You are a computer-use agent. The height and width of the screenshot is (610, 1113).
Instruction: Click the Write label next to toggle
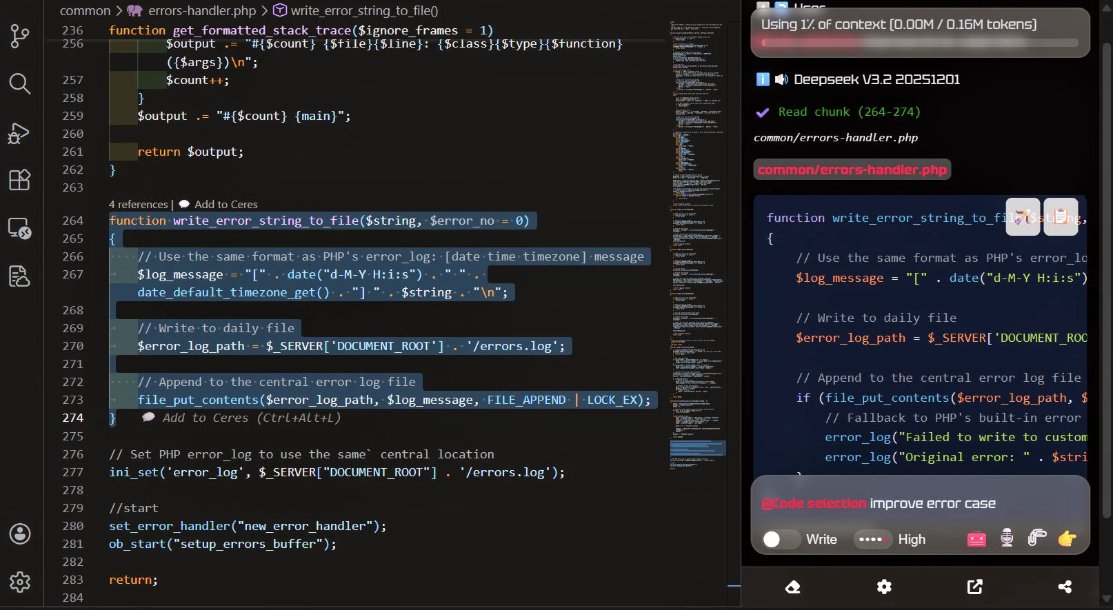coord(821,539)
